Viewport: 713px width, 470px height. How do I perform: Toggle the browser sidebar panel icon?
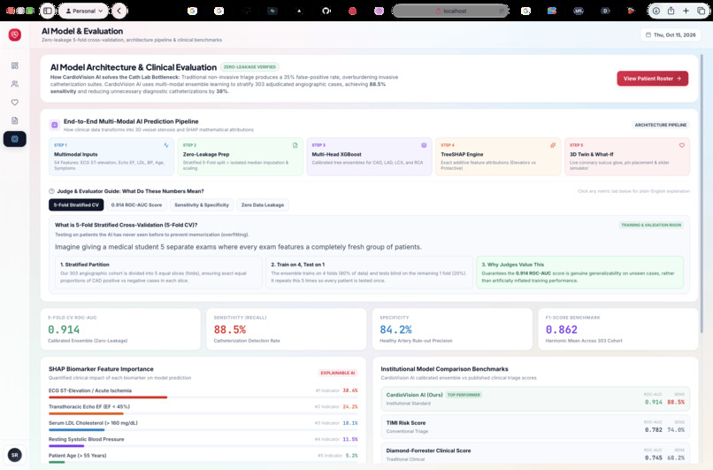[x=47, y=11]
